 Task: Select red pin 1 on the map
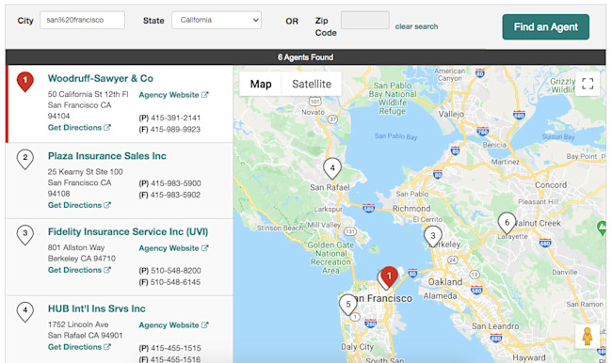click(x=389, y=277)
